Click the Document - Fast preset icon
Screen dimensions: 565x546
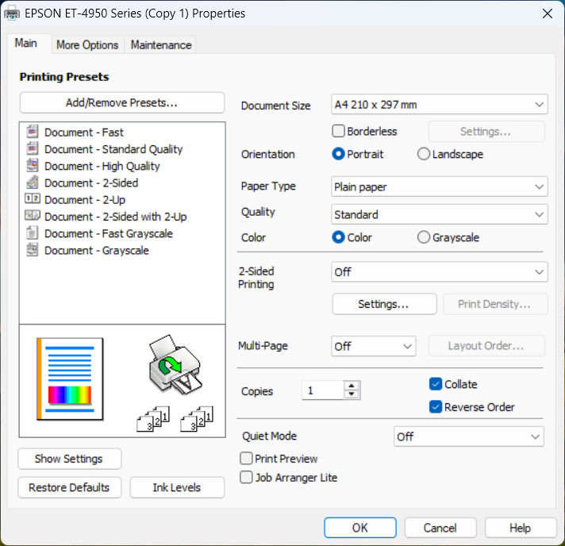click(x=32, y=132)
